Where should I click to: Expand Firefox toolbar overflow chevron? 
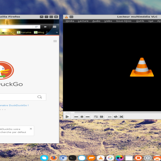pos(45,27)
